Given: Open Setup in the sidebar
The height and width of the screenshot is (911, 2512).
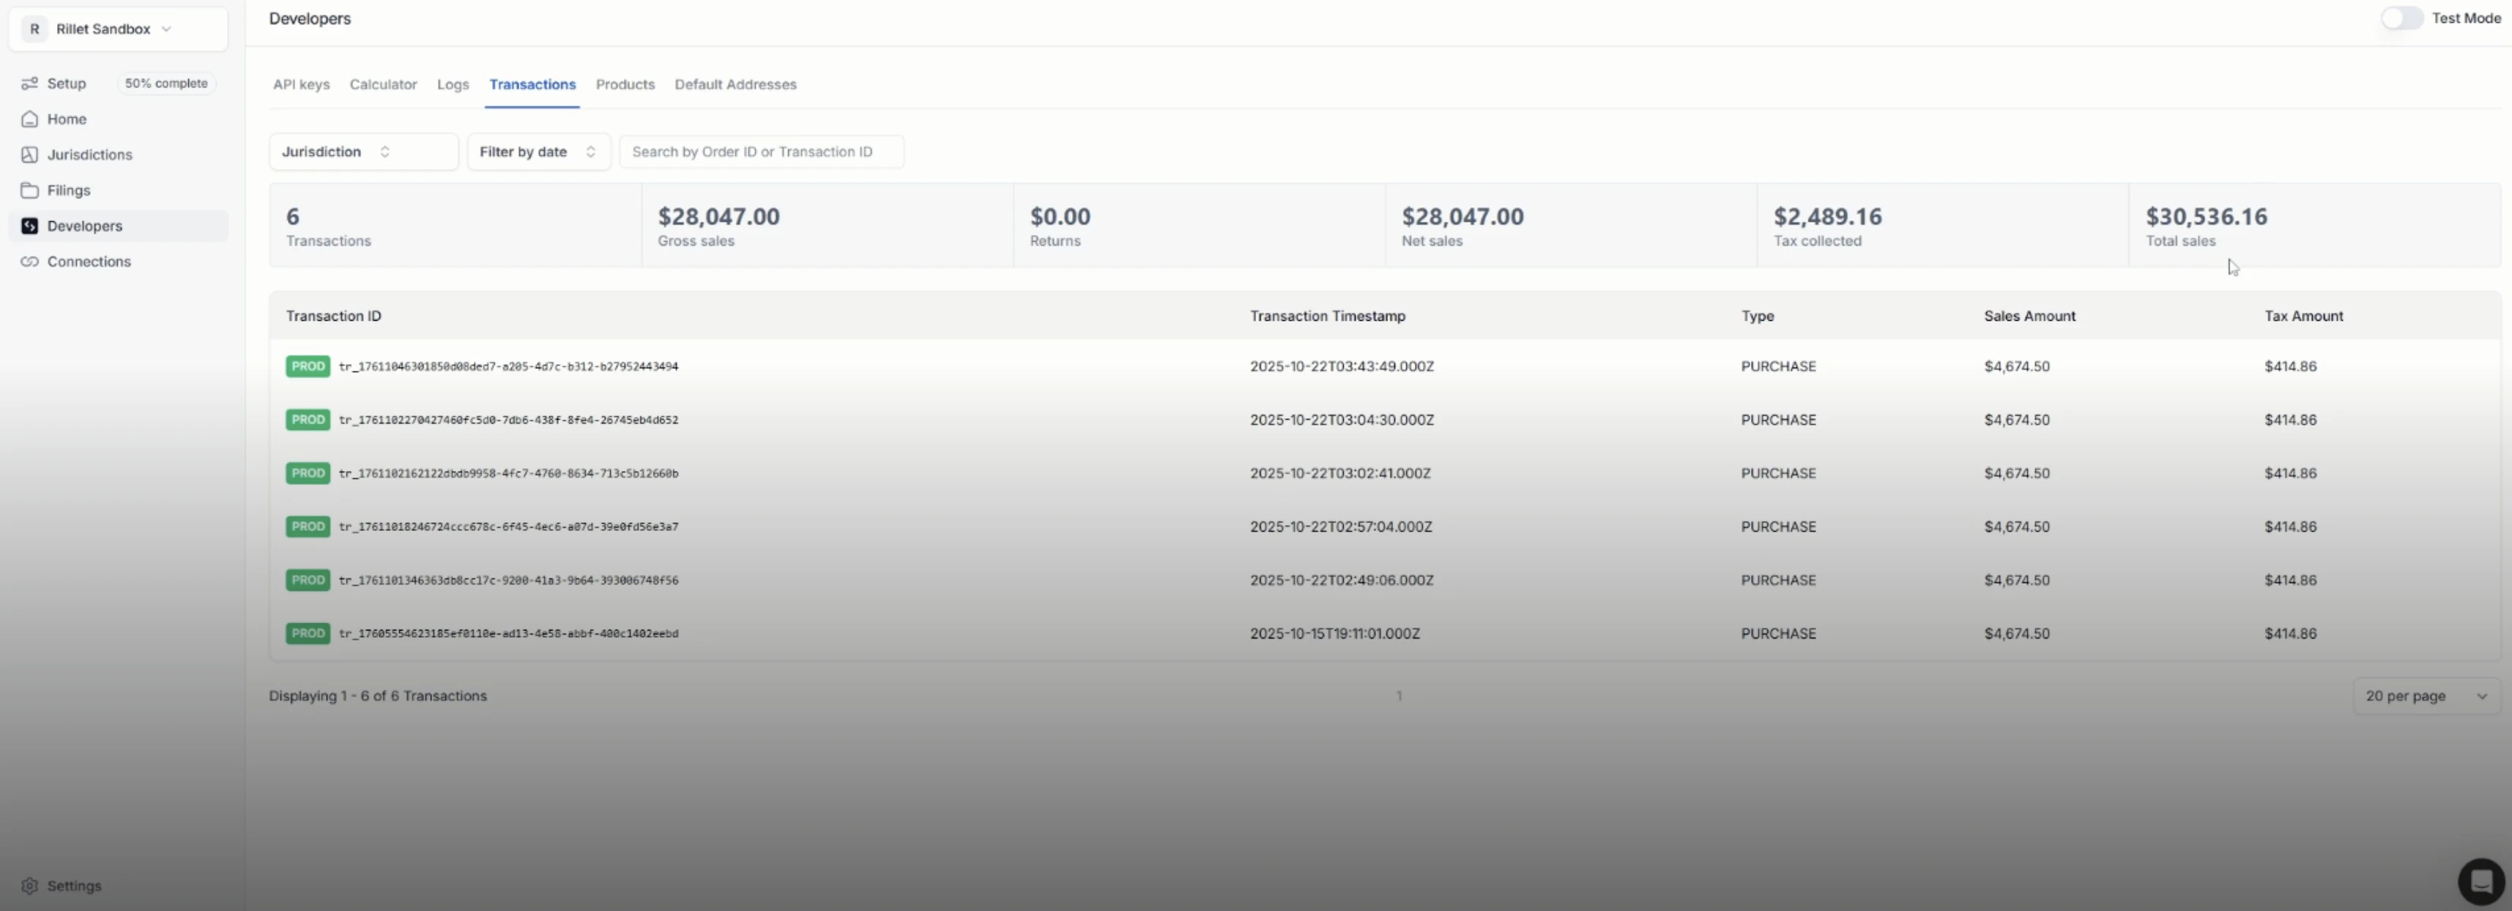Looking at the screenshot, I should click(x=67, y=84).
